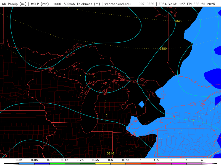Select the orange-red 0.75–1 legend swatch
Viewport: 221px width, 165px height.
pyautogui.click(x=133, y=164)
